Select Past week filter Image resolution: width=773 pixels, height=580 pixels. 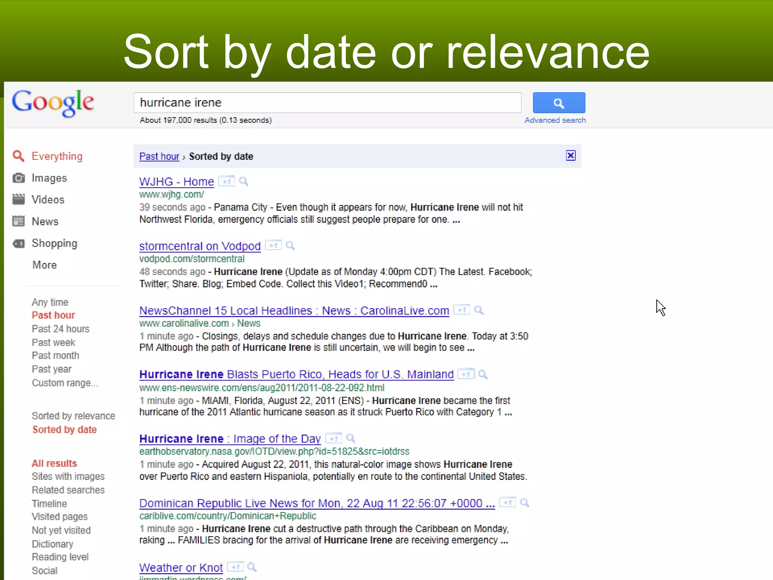point(53,342)
